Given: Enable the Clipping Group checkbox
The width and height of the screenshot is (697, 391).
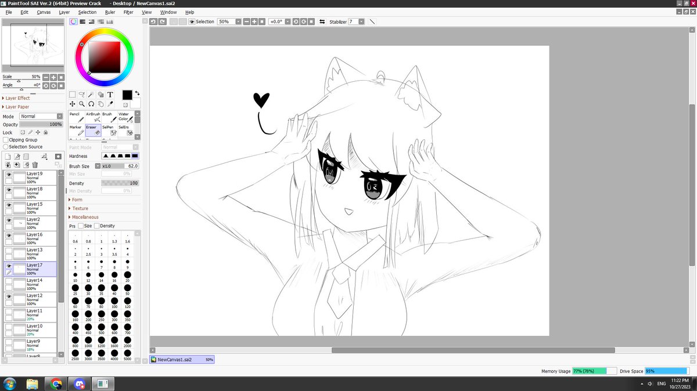Looking at the screenshot, I should coord(6,140).
